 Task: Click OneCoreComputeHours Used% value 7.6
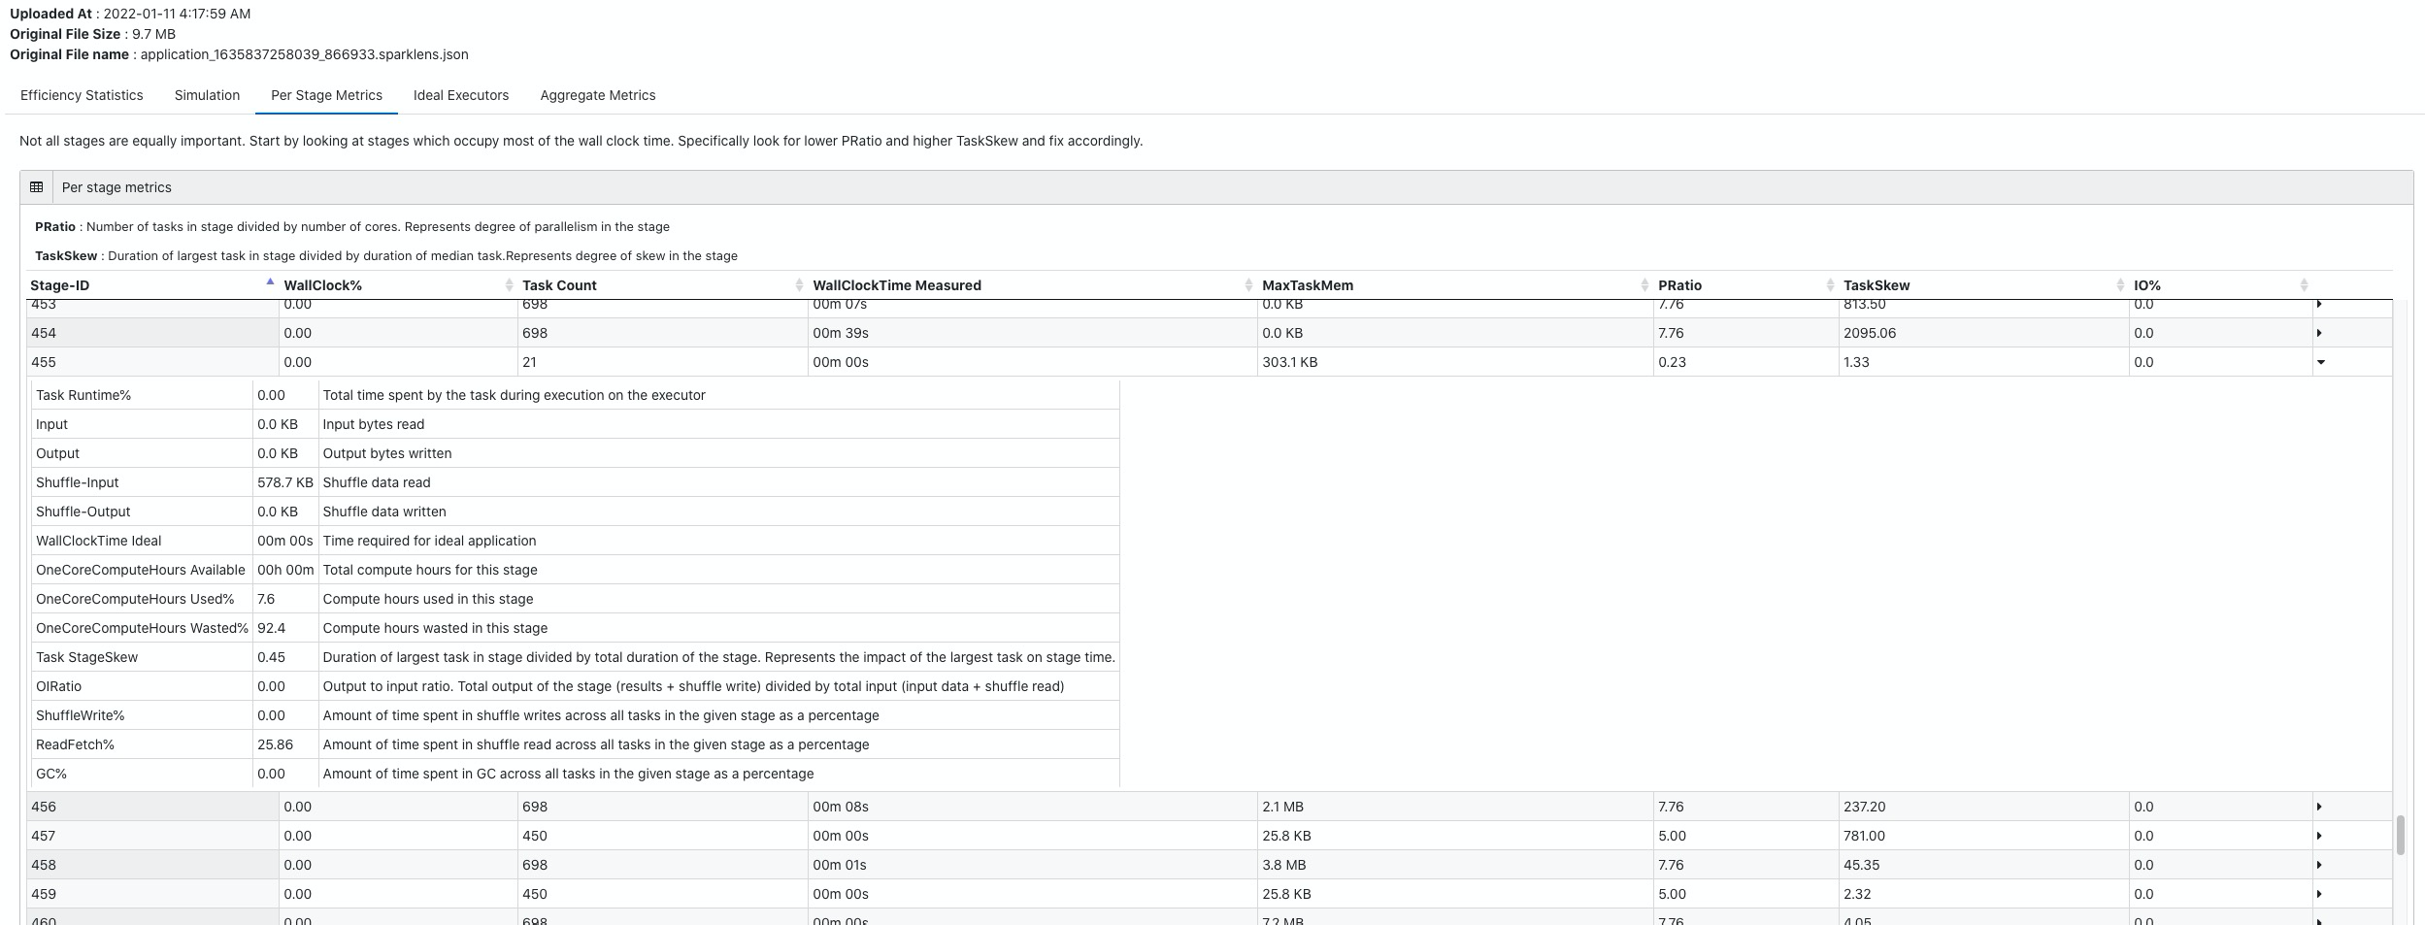pos(266,599)
